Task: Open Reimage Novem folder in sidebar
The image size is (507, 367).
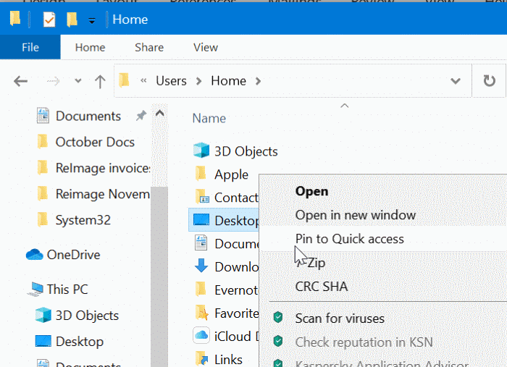Action: pos(103,194)
